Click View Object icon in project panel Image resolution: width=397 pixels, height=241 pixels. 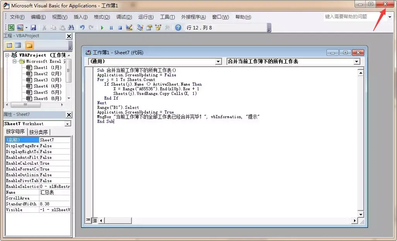pyautogui.click(x=18, y=45)
